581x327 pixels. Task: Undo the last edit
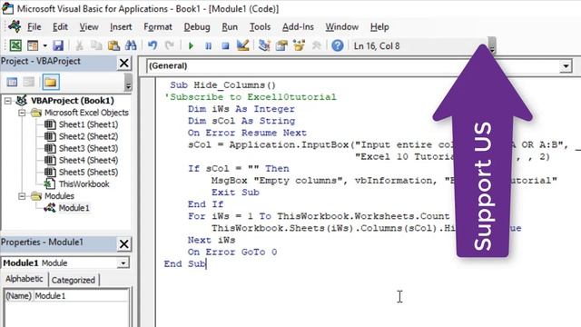pos(153,45)
